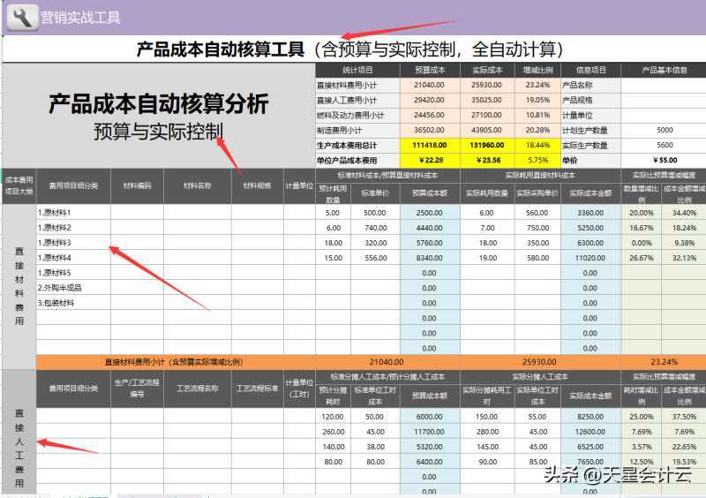Select the actual cost amount cell 11020.00
The width and height of the screenshot is (706, 498).
(x=590, y=257)
